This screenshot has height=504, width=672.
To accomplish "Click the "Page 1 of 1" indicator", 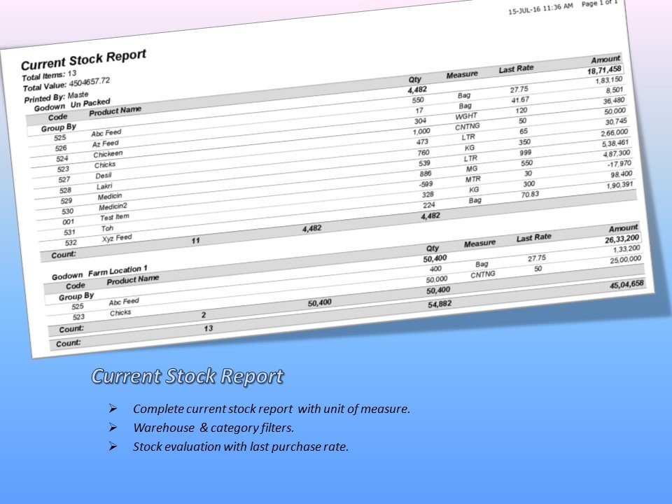I will 600,3.
